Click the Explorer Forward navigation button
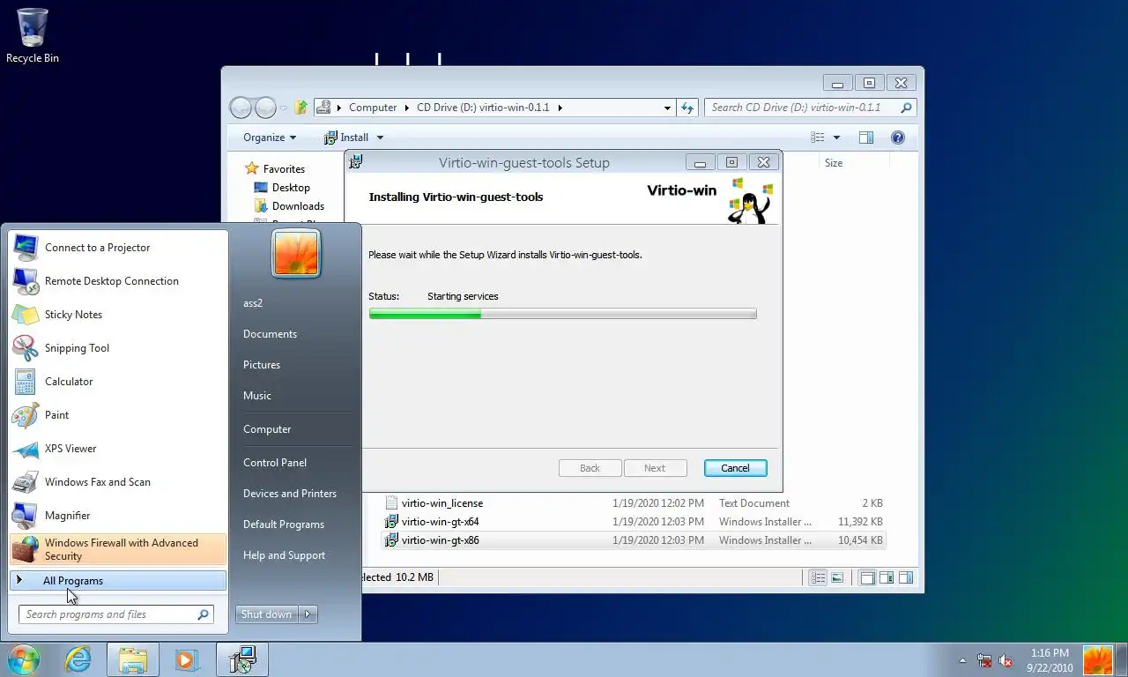 point(265,108)
